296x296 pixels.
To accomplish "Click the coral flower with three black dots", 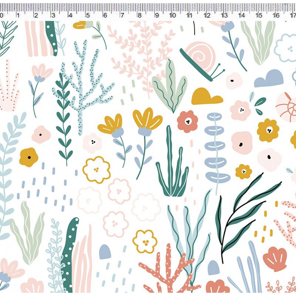I will pos(187,122).
